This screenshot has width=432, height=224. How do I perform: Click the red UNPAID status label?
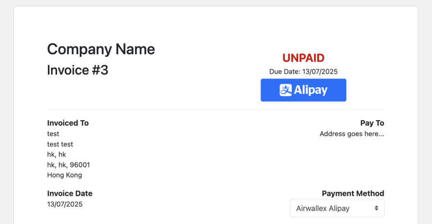303,58
